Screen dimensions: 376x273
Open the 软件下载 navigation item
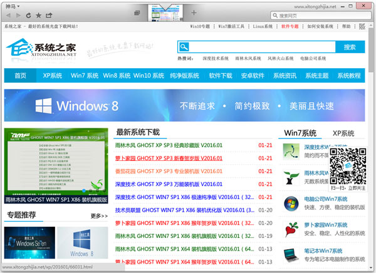pos(221,76)
